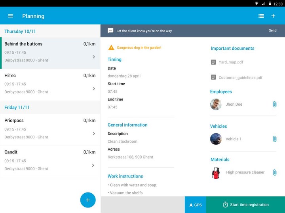Expand the Behind the buttons entry chevron
The image size is (285, 213).
[x=94, y=57]
